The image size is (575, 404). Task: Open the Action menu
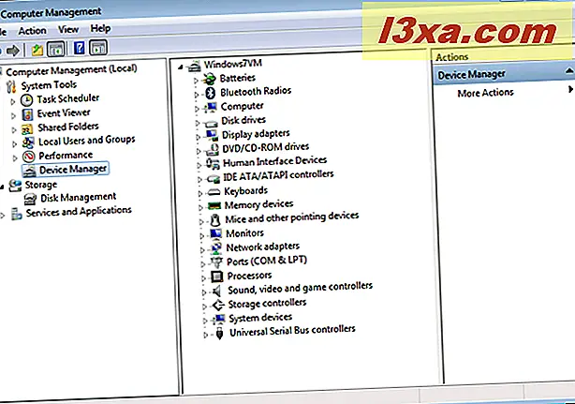(33, 31)
